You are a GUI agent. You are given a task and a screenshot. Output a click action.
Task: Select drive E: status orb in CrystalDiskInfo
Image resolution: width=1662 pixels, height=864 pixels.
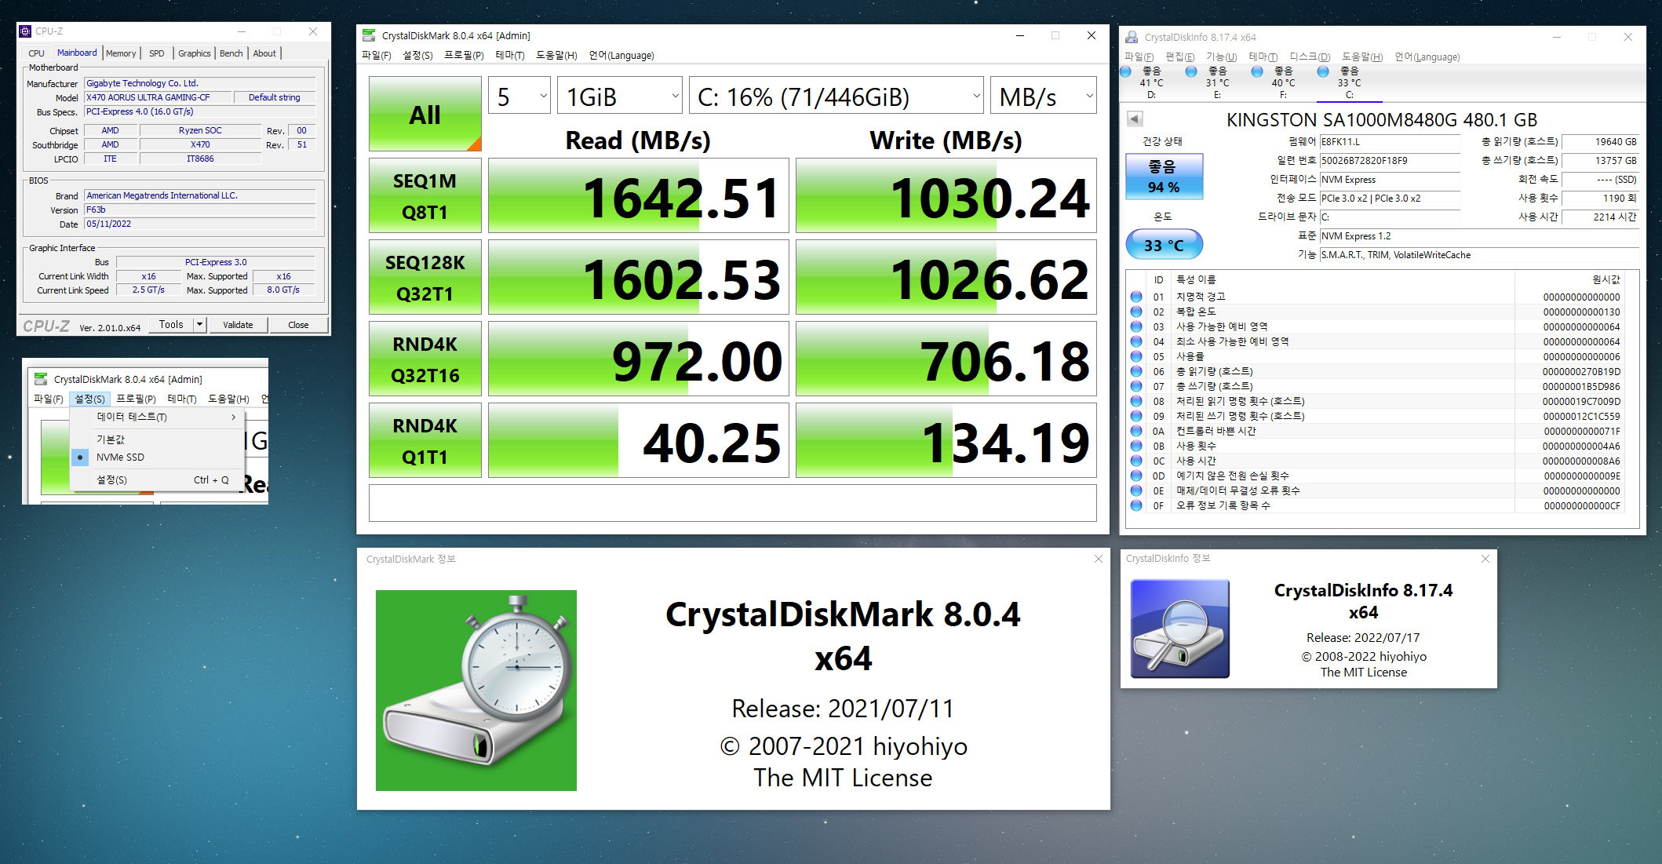pyautogui.click(x=1191, y=71)
